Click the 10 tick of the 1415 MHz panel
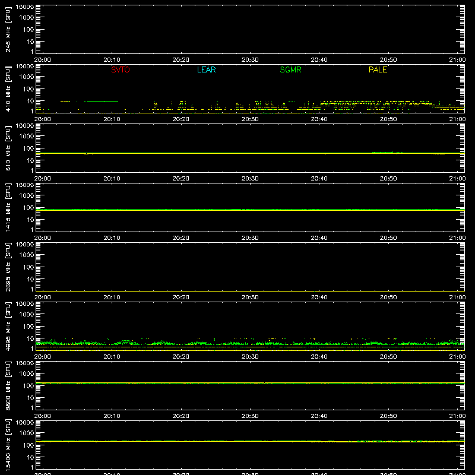The image size is (475, 475). pyautogui.click(x=30, y=220)
